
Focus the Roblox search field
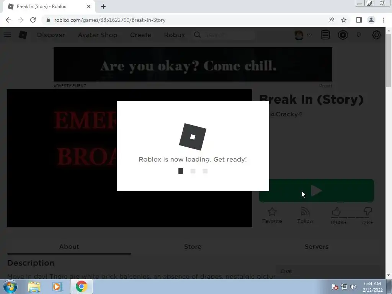click(x=224, y=35)
